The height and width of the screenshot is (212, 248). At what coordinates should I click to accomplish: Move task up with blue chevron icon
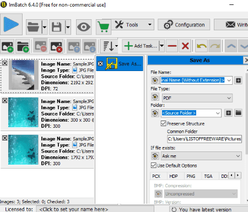pyautogui.click(x=231, y=46)
